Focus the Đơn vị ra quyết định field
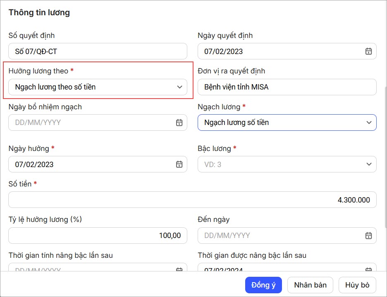The image size is (387, 297). point(287,87)
